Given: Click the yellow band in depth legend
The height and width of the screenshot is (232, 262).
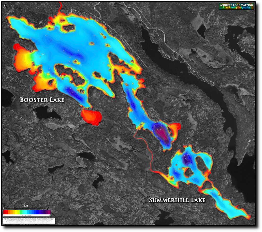Looking at the screenshot, I should (x=17, y=212).
